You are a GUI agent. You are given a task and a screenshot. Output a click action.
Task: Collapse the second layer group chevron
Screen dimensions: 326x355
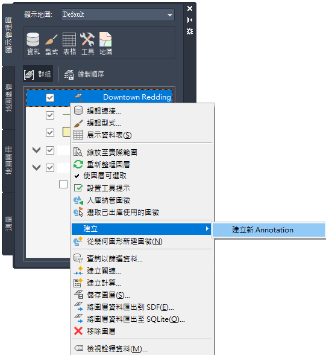(x=36, y=168)
